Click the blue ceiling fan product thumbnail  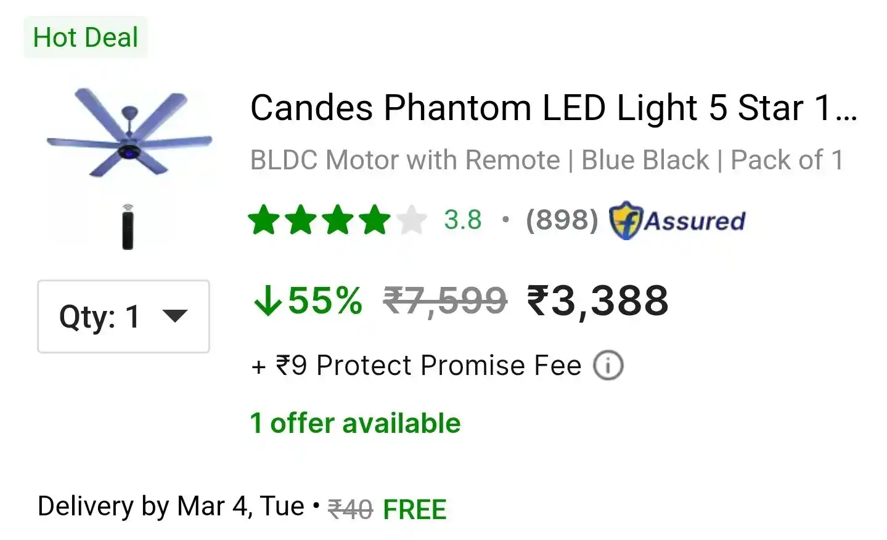pyautogui.click(x=129, y=134)
